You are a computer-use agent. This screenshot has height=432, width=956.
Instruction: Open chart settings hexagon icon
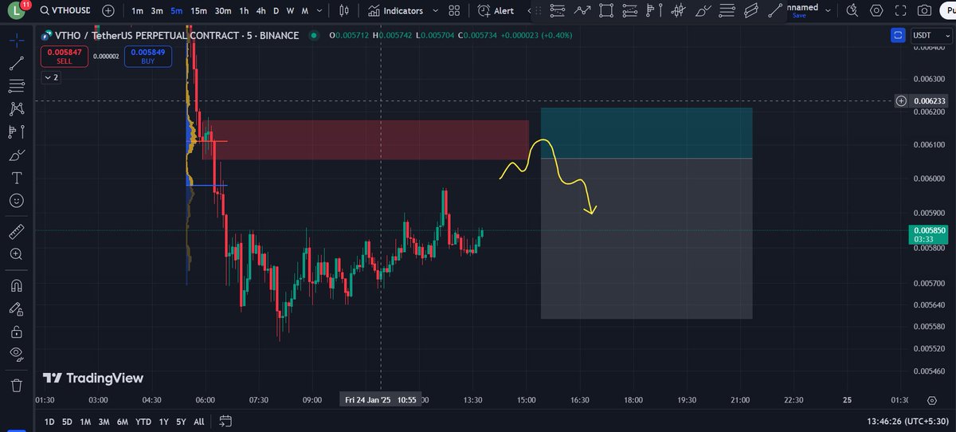point(876,10)
